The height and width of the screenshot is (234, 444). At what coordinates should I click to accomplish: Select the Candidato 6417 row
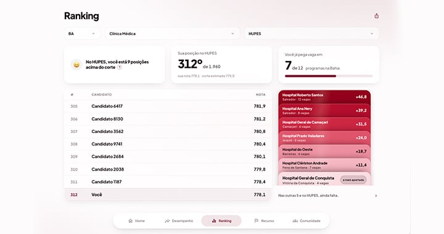(x=168, y=107)
